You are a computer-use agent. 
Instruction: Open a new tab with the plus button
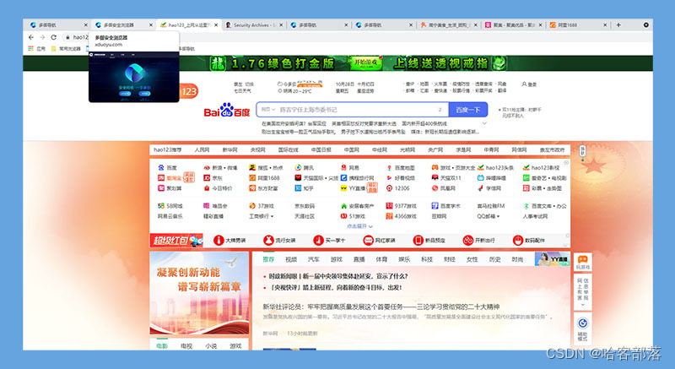pyautogui.click(x=618, y=25)
